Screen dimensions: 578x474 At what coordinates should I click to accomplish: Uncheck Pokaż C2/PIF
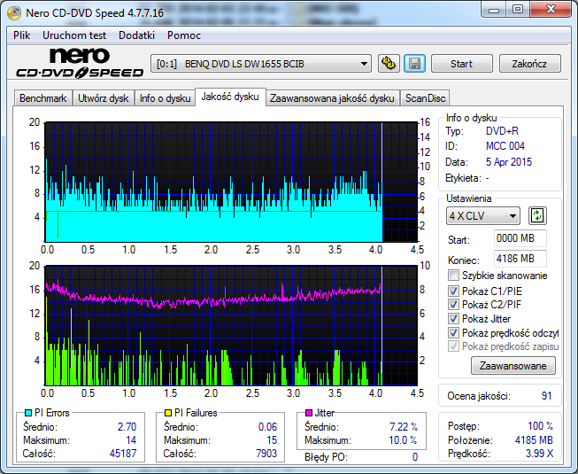[x=453, y=304]
